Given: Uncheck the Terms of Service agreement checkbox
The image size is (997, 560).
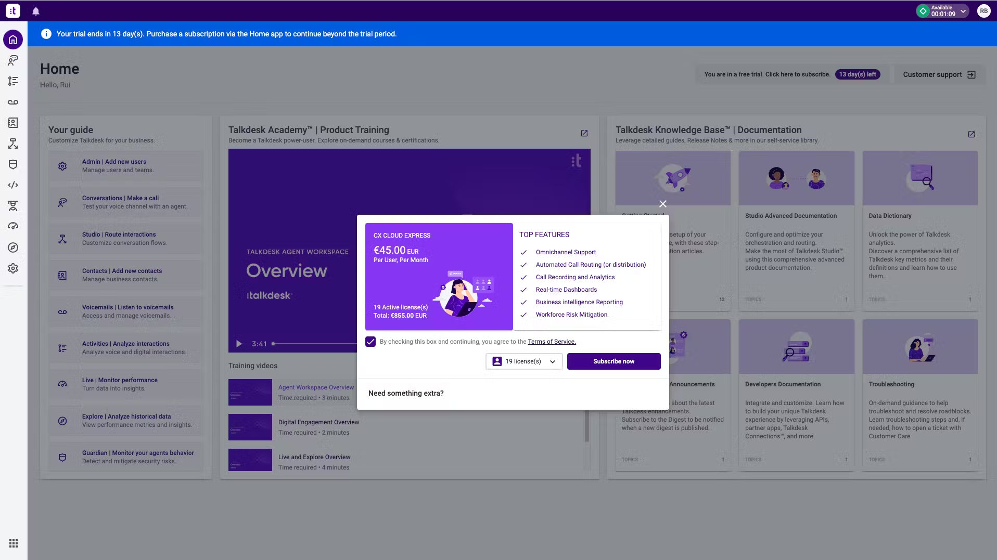Looking at the screenshot, I should click(x=370, y=342).
